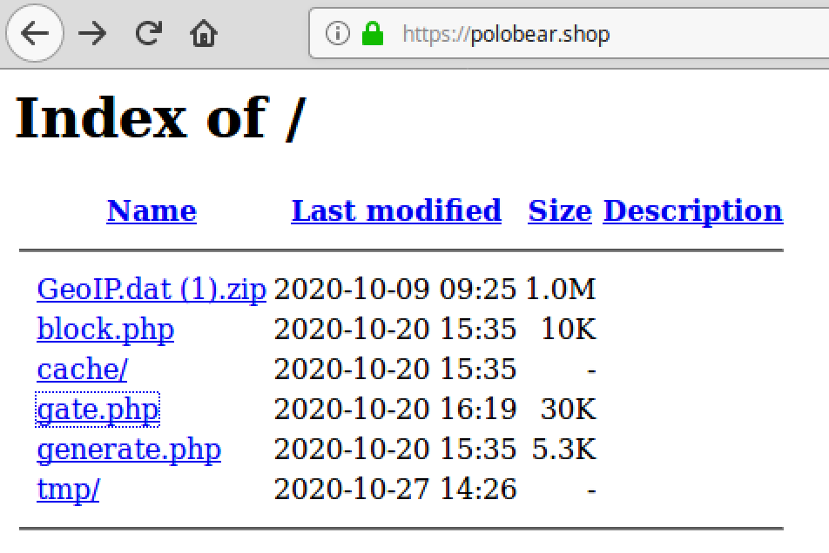This screenshot has width=829, height=553.
Task: Reload the page with the refresh icon
Action: click(x=148, y=33)
